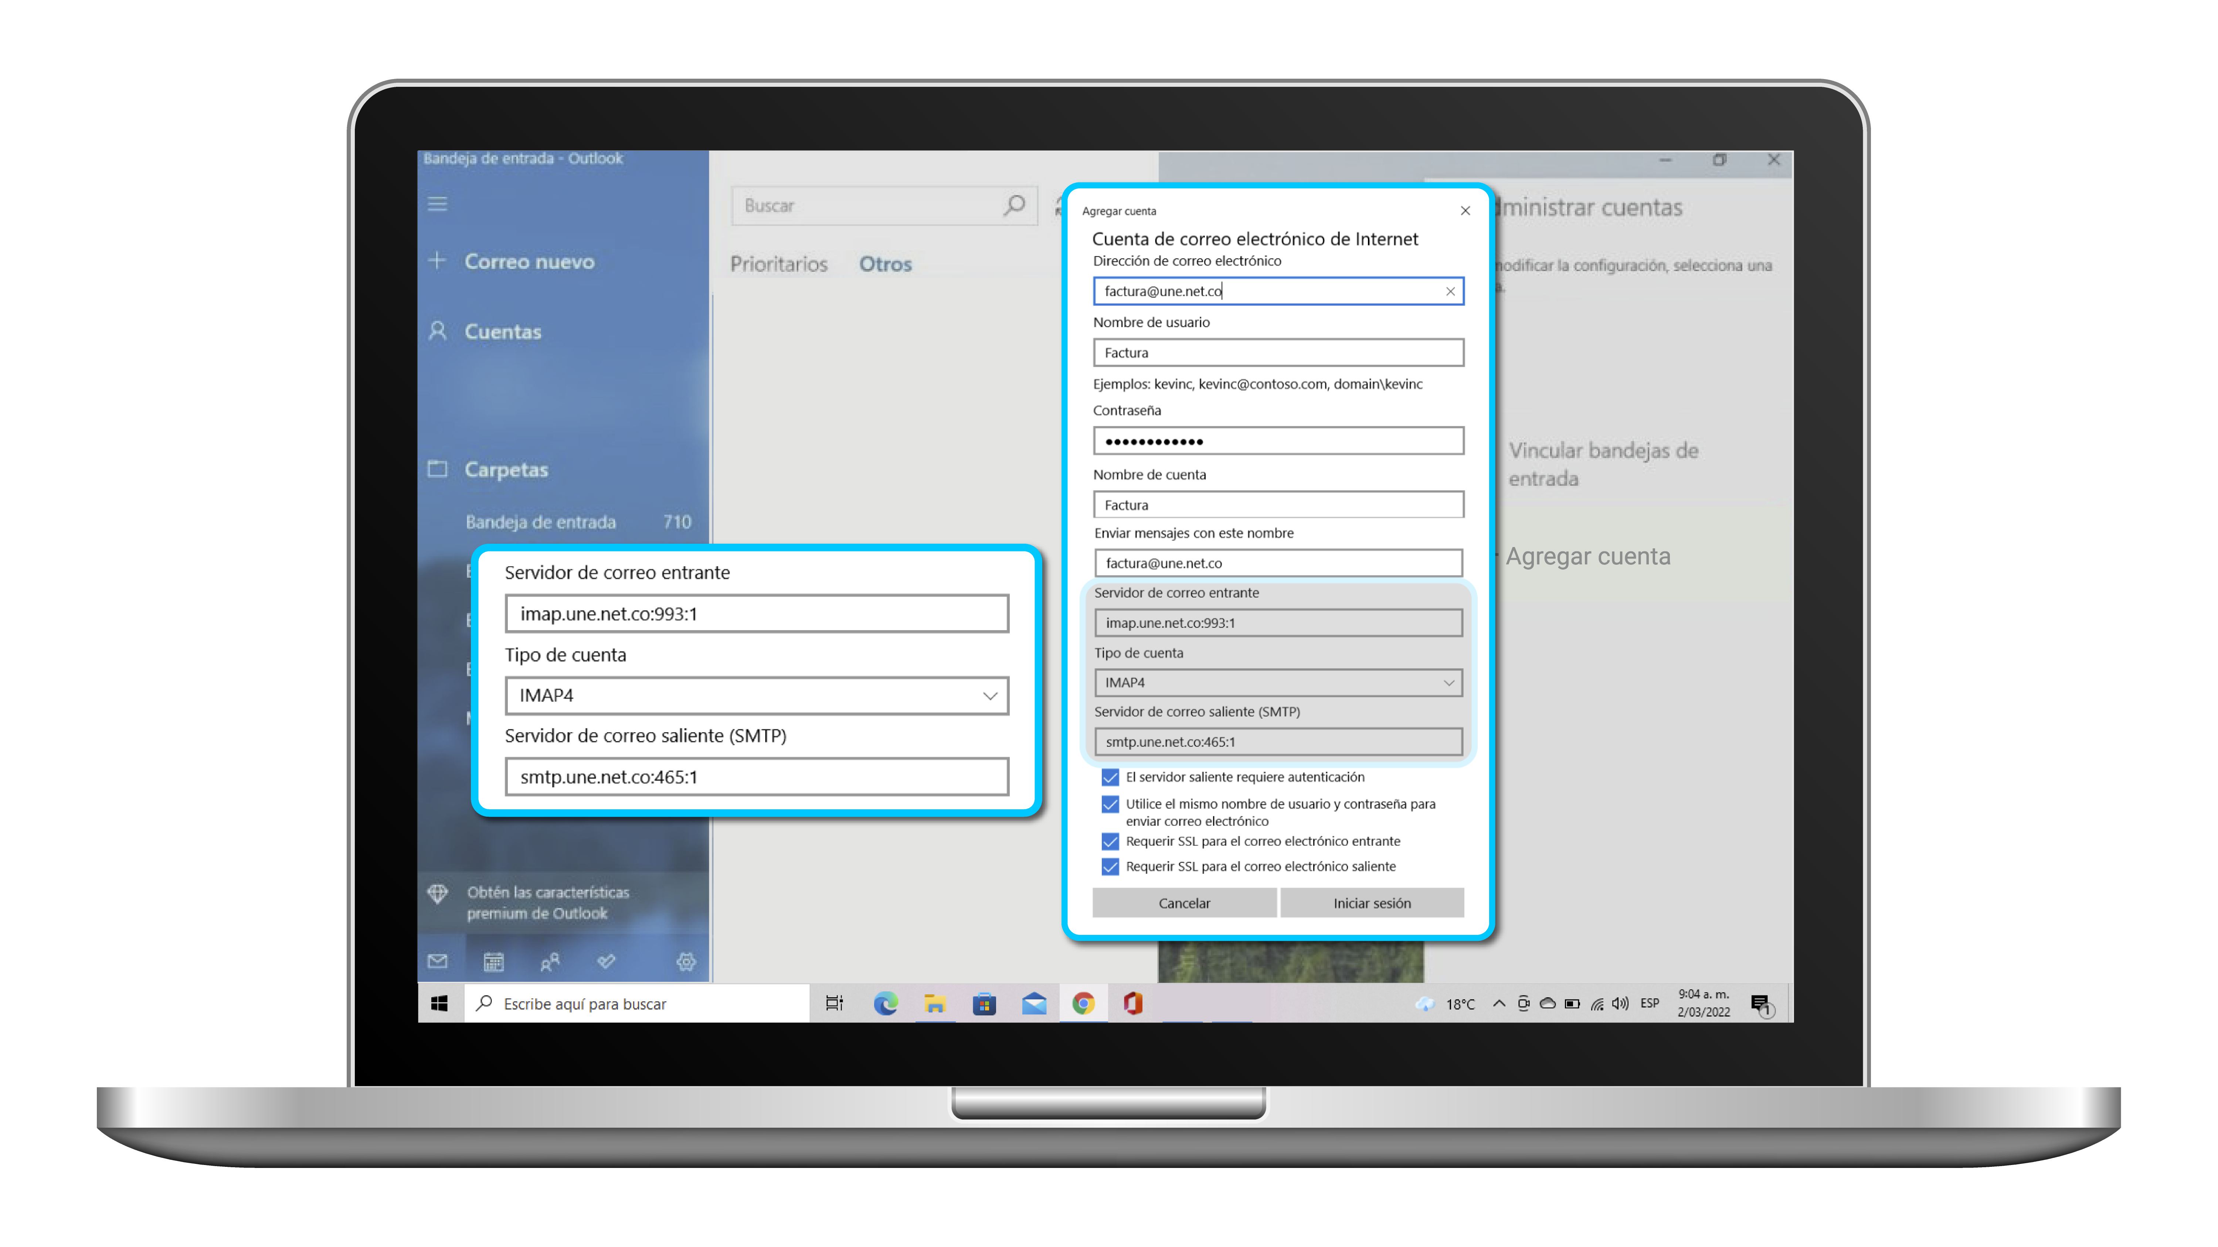The image size is (2218, 1247).
Task: Toggle Requerir SSL para correo electrónico saliente
Action: 1110,866
